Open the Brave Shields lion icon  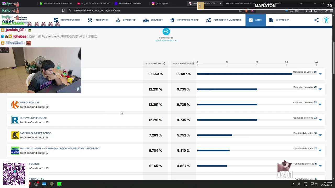(246, 10)
